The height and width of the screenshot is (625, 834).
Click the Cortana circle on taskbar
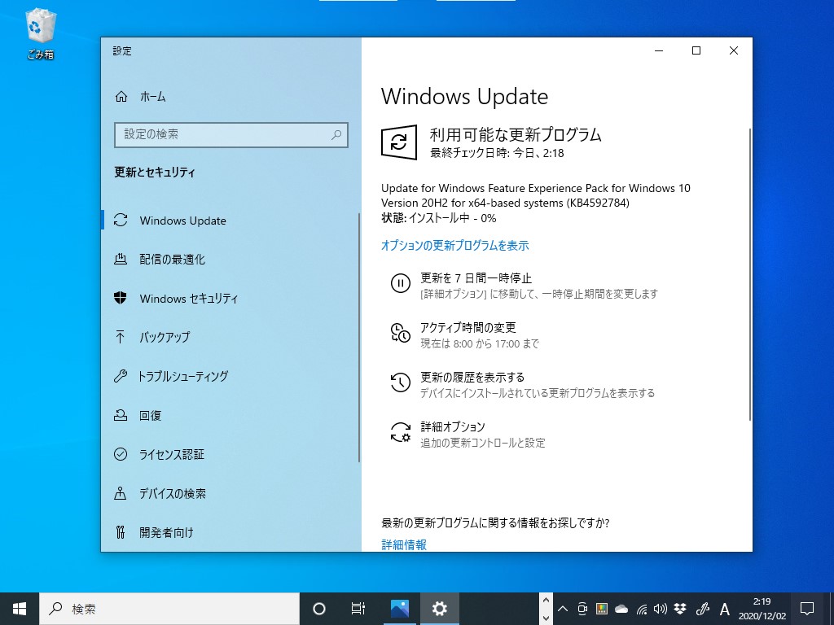318,608
